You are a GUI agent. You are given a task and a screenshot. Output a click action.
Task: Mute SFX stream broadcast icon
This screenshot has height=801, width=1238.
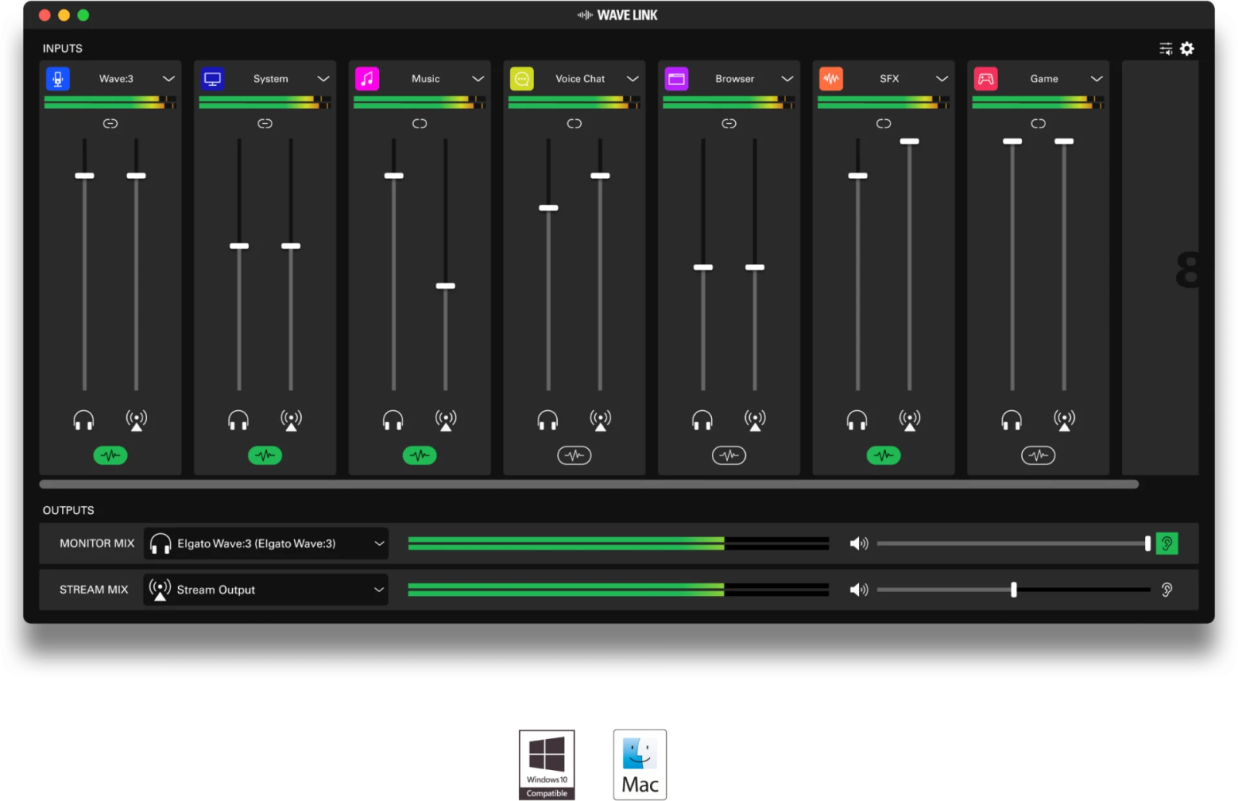point(910,420)
